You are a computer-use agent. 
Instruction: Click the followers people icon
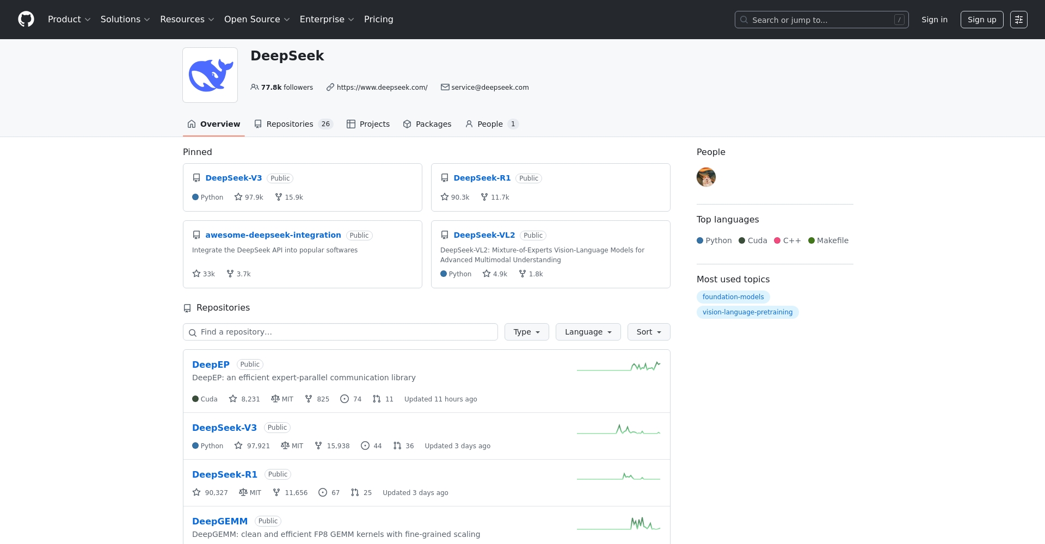(255, 87)
